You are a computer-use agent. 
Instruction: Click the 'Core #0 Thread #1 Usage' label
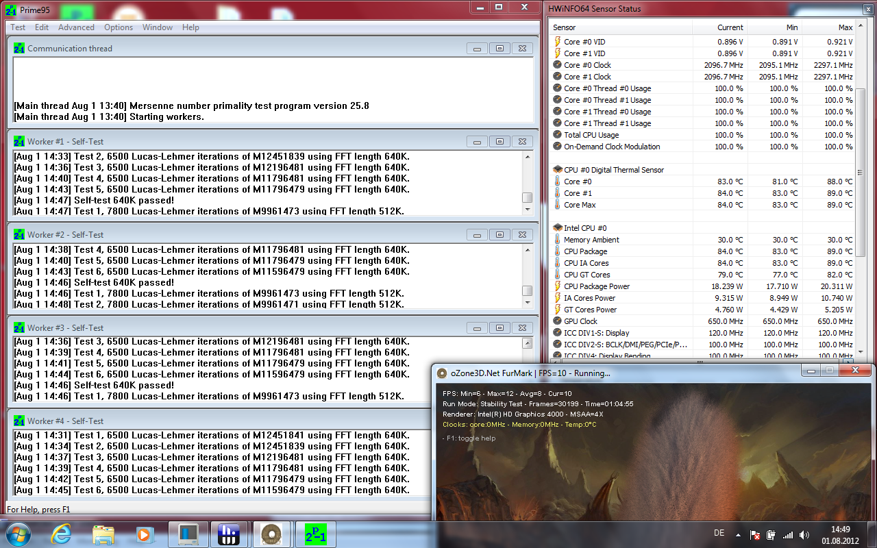click(608, 100)
